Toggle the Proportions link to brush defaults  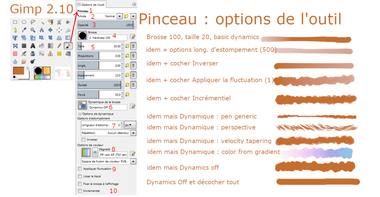134,56
